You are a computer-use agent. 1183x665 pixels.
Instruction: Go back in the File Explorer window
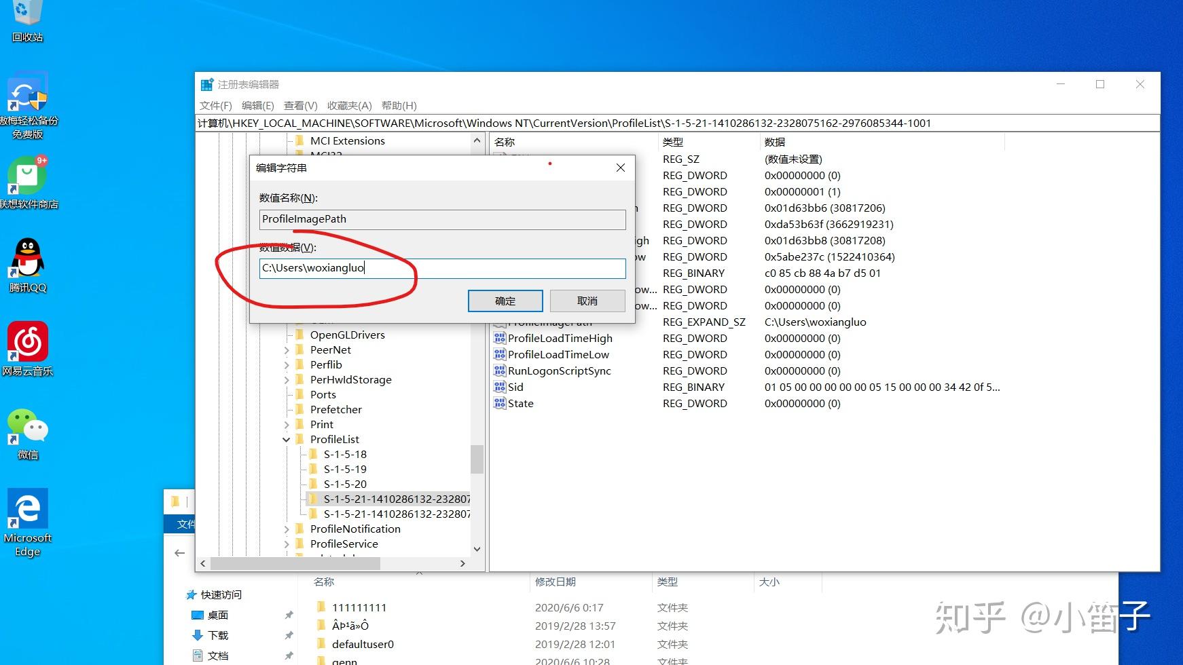pos(179,553)
